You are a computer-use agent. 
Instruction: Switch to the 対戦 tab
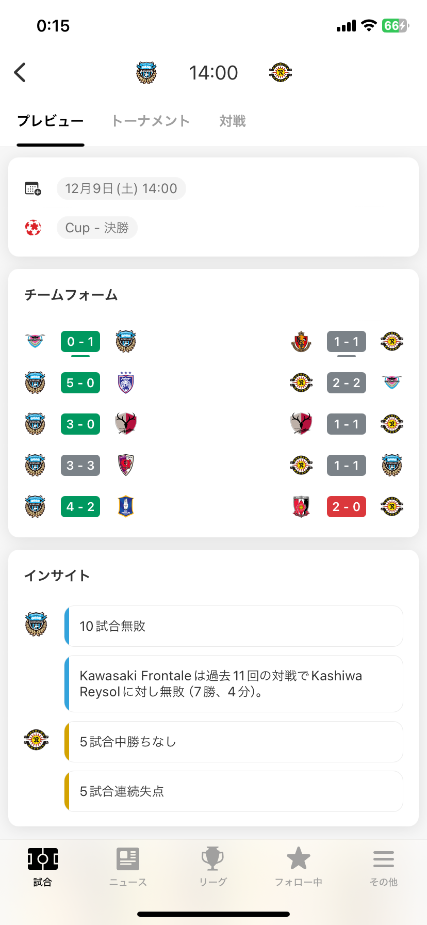(x=232, y=121)
